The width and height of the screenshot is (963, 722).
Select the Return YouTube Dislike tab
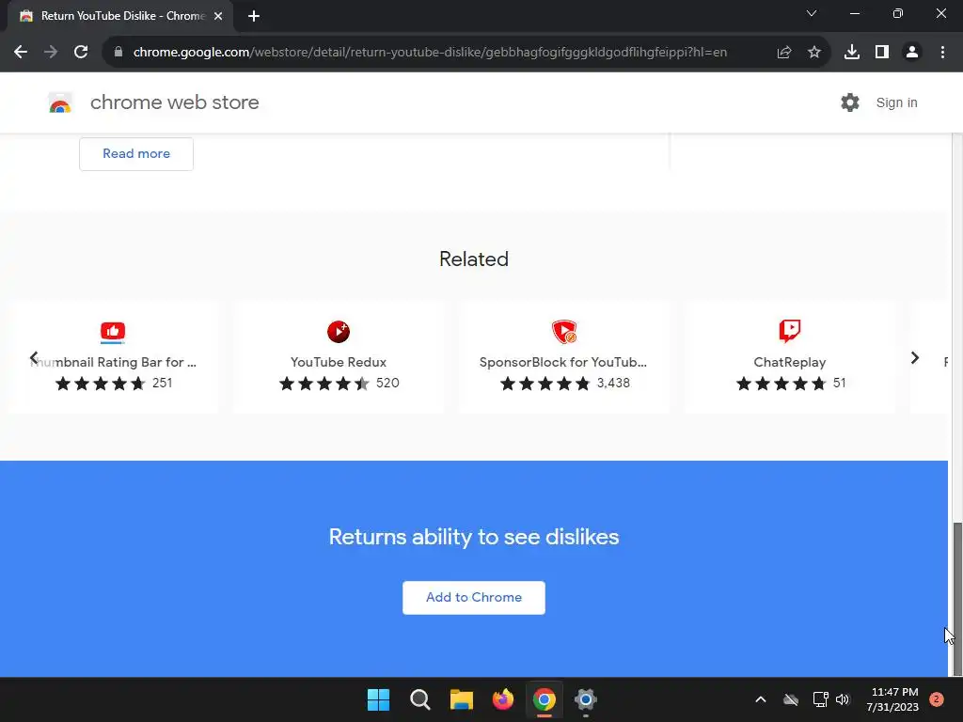tap(120, 16)
